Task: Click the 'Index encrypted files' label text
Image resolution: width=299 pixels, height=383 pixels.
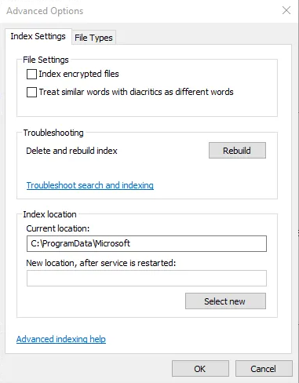Action: (x=78, y=74)
